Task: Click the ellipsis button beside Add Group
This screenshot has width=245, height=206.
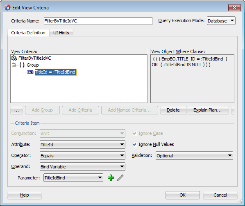Action: click(x=16, y=110)
